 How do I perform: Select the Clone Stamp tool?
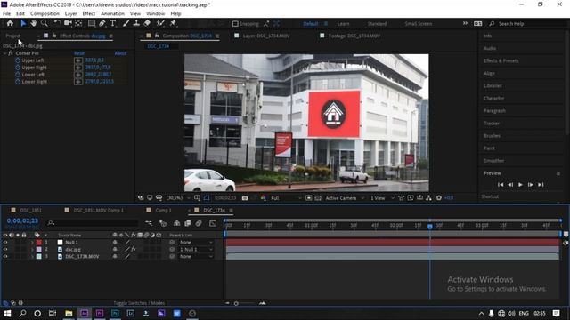tap(136, 23)
